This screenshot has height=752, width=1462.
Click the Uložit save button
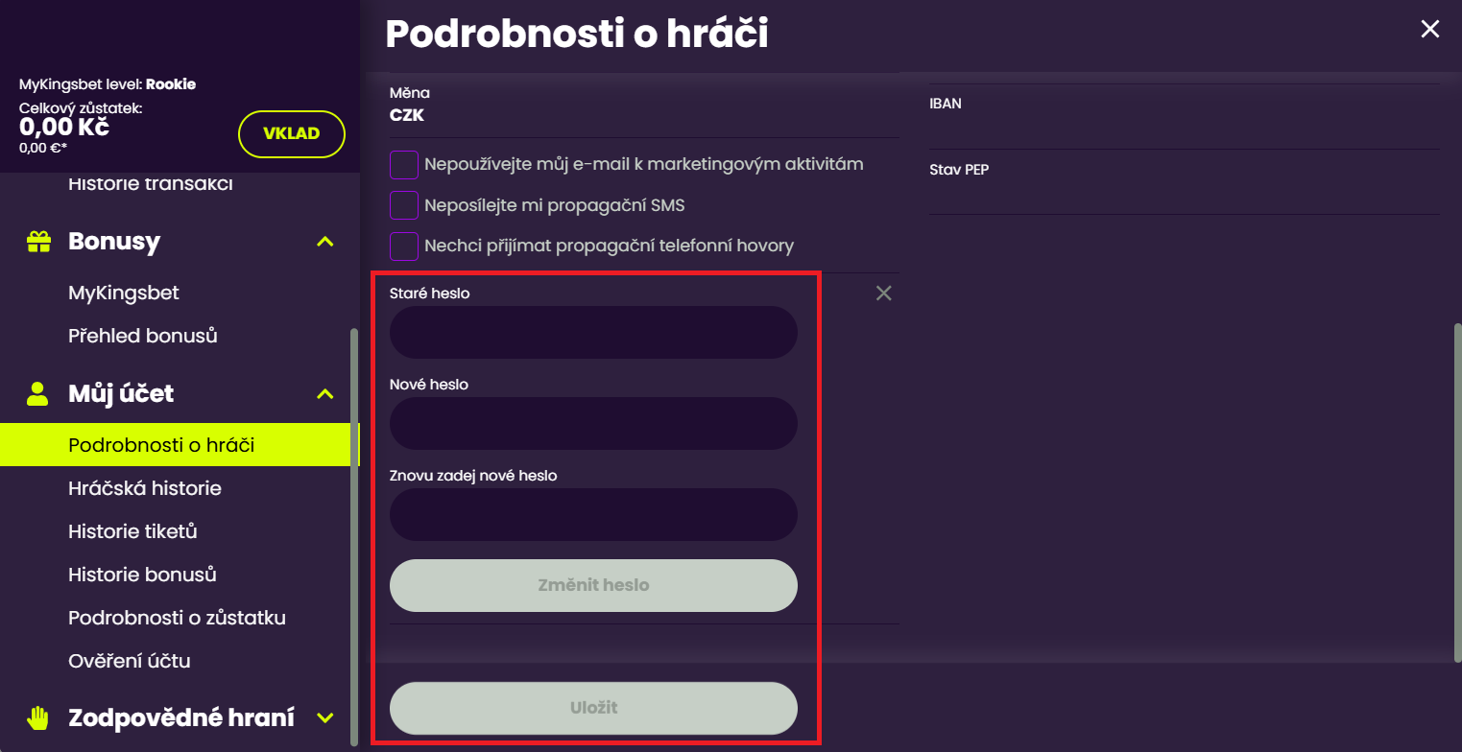pyautogui.click(x=593, y=708)
